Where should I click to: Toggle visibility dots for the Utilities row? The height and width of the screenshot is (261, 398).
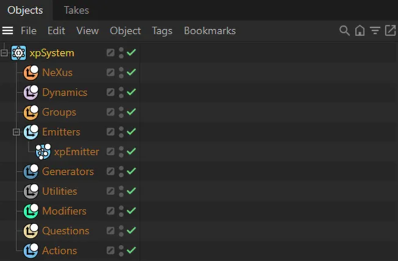point(121,191)
